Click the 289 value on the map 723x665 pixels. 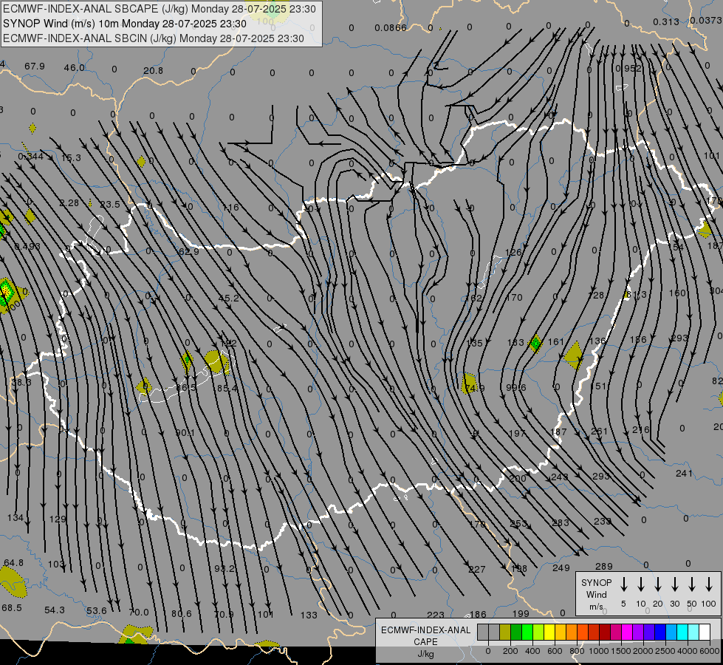(603, 566)
